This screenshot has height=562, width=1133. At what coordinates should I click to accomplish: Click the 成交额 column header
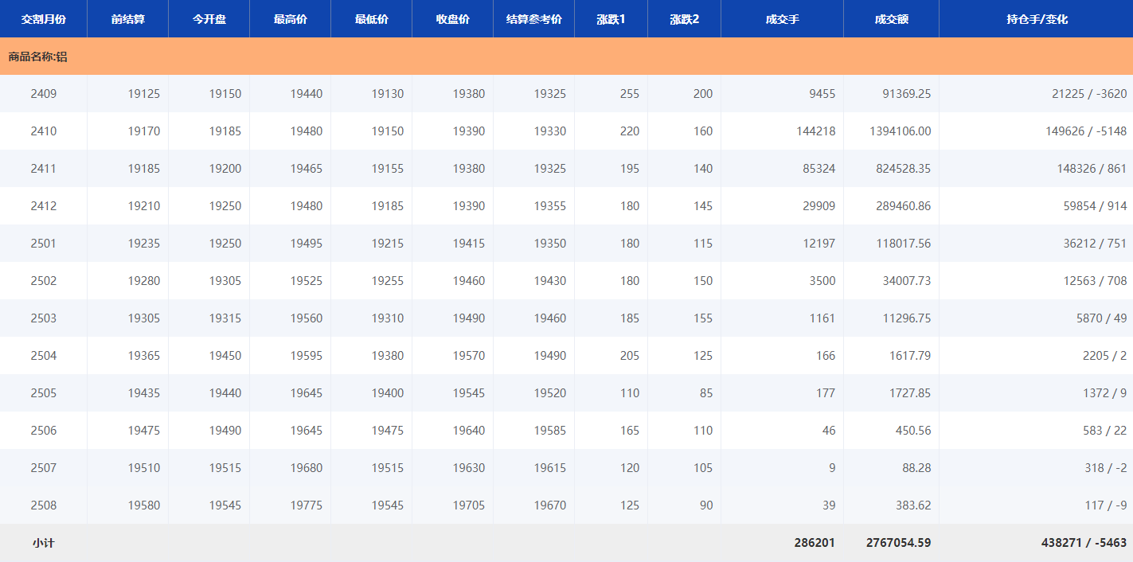point(891,19)
